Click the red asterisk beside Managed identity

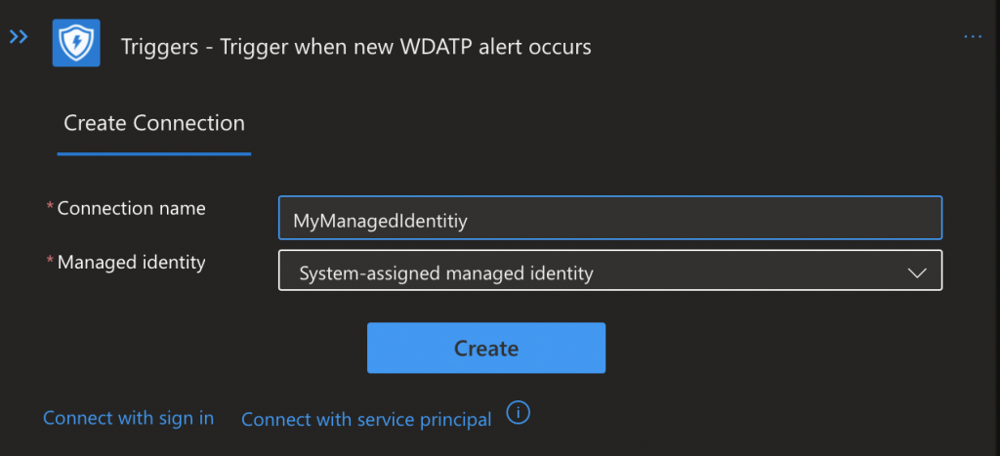coord(50,262)
